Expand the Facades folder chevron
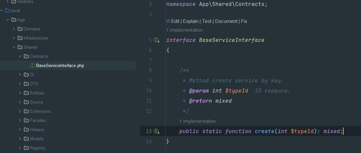 click(20, 120)
